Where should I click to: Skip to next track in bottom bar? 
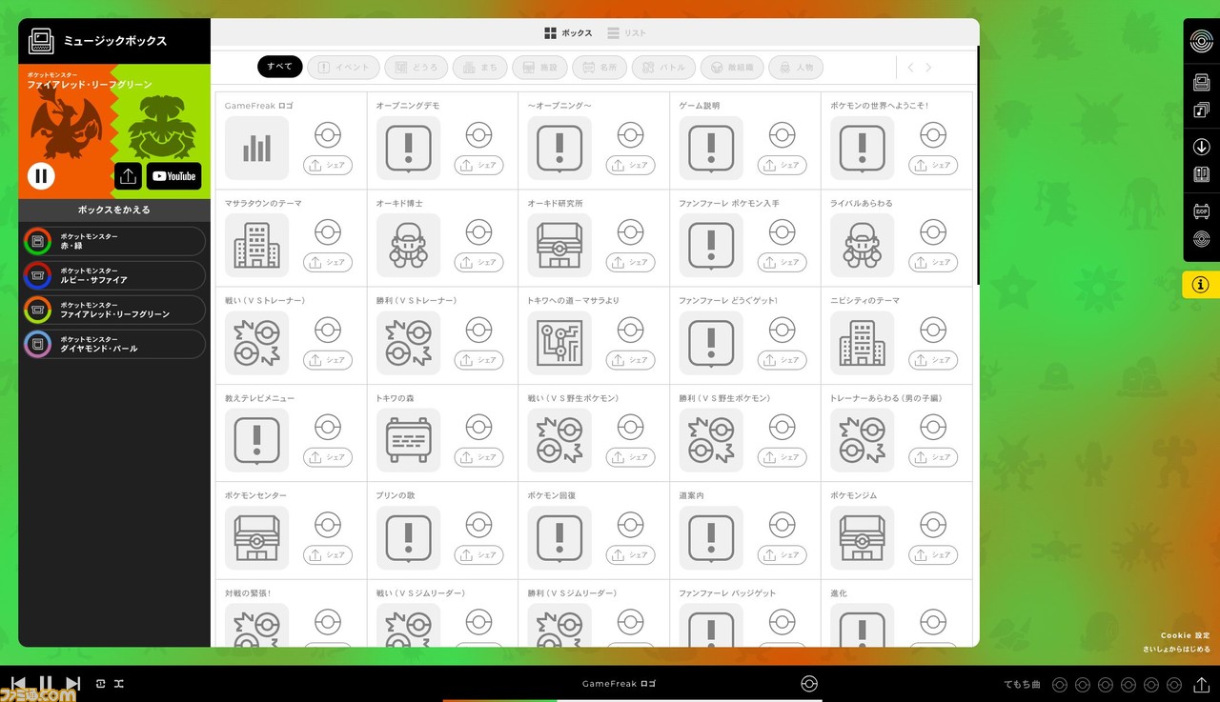click(73, 684)
